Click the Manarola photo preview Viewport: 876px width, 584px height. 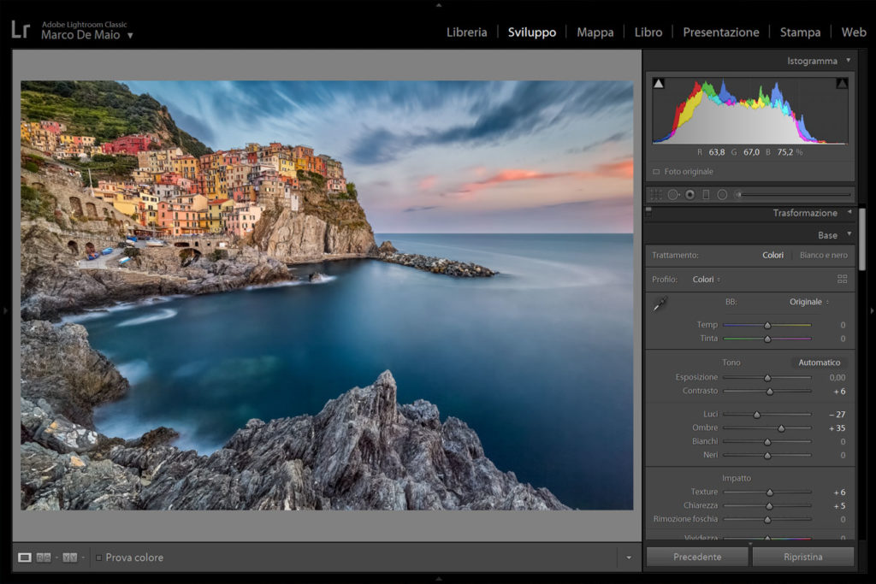(x=327, y=295)
